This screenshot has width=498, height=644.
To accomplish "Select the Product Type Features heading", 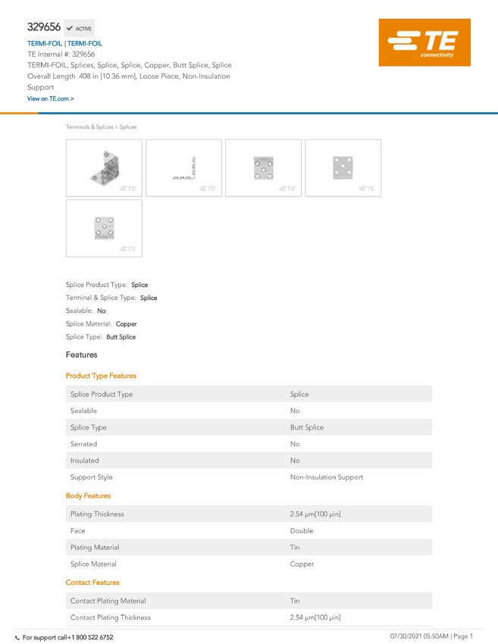I will click(101, 376).
